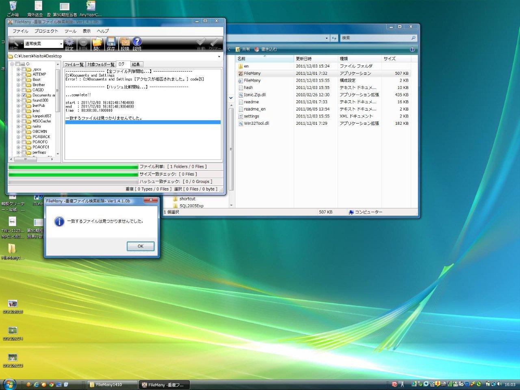The image size is (520, 390).
Task: Click the Explorer address refresh arrows button
Action: [x=334, y=38]
